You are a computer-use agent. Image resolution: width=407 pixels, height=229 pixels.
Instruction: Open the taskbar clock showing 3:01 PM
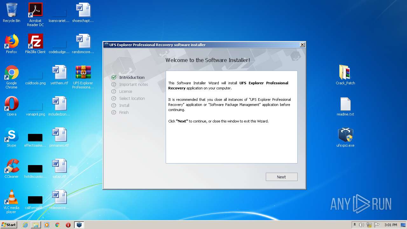390,225
